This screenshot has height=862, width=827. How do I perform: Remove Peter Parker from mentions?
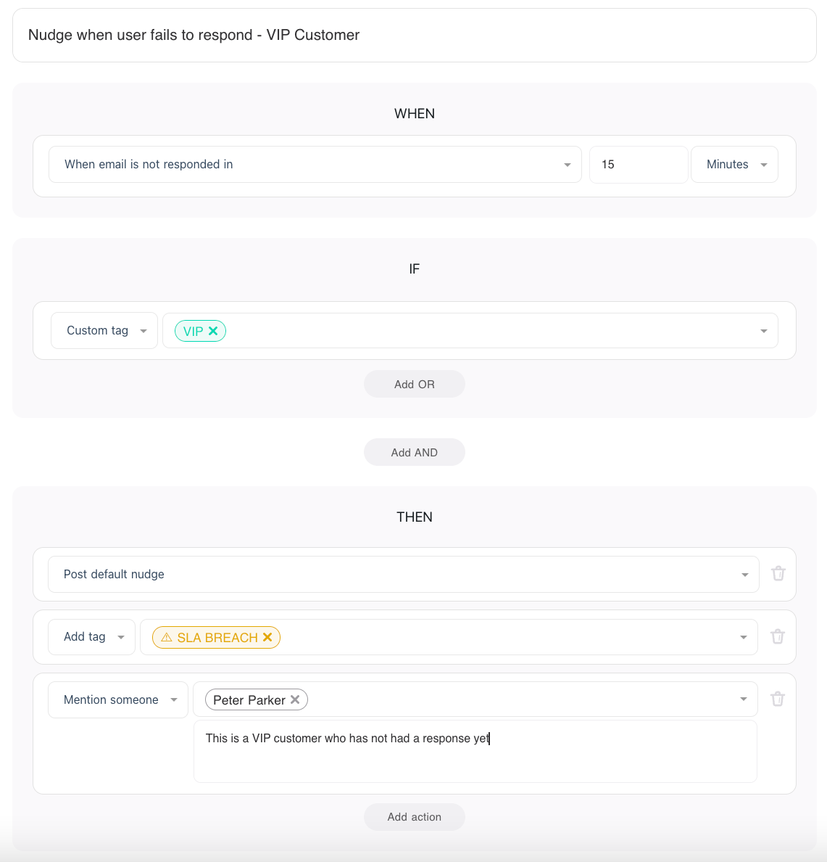click(x=295, y=699)
